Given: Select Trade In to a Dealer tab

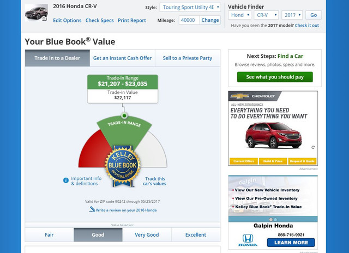Looking at the screenshot, I should click(57, 58).
